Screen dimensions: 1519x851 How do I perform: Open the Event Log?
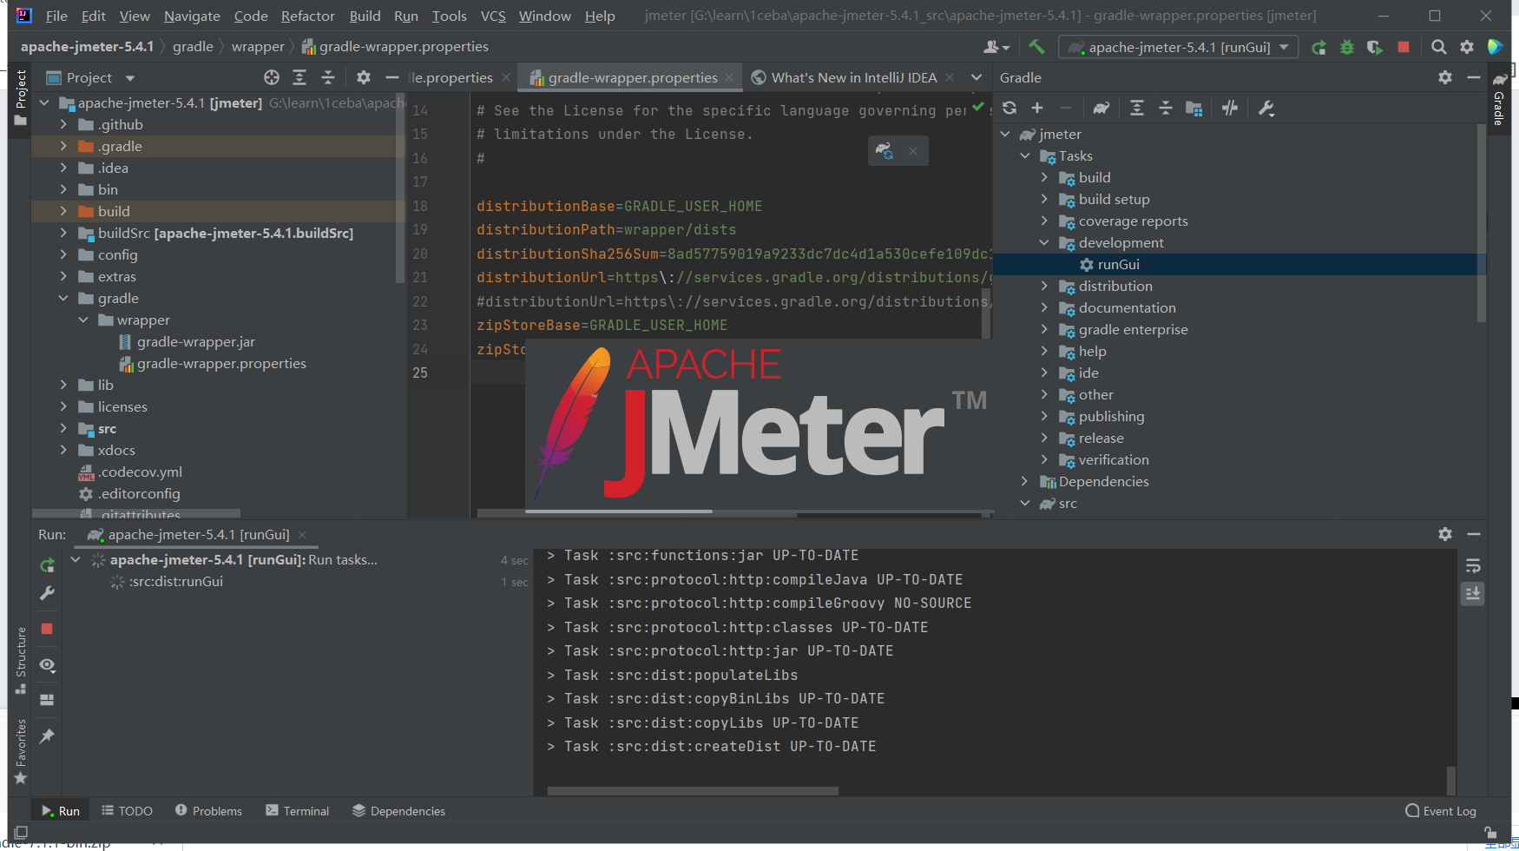[x=1441, y=810]
